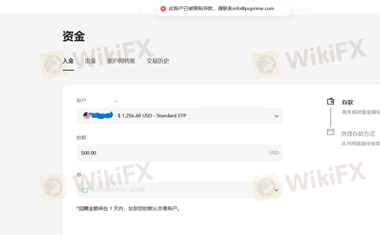Open the 交易历史 tab
The height and width of the screenshot is (235, 380).
click(x=158, y=61)
